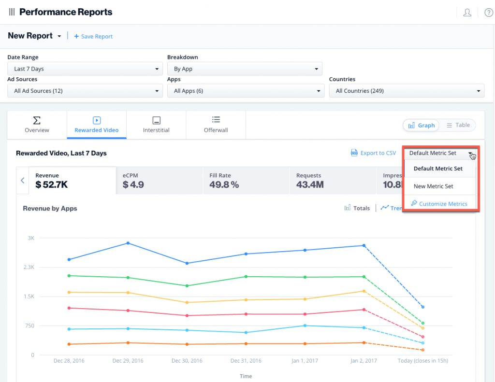Click the Save Report link
This screenshot has width=495, height=382.
click(x=93, y=36)
